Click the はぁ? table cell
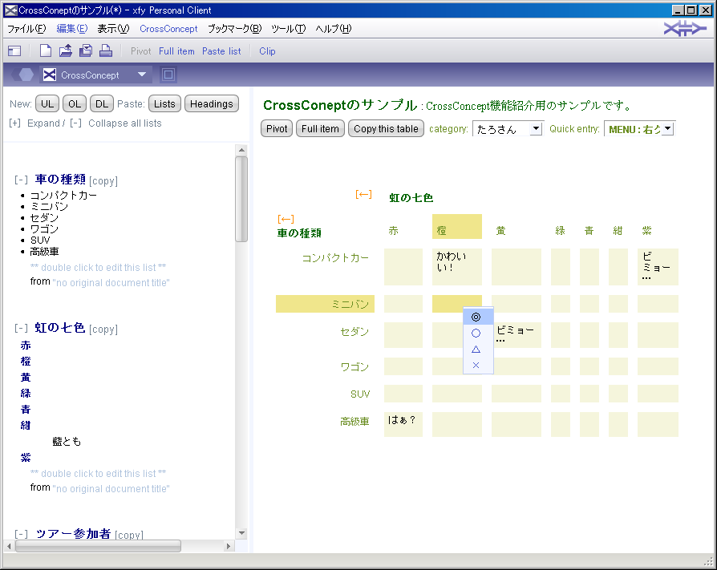This screenshot has height=570, width=717. point(403,424)
